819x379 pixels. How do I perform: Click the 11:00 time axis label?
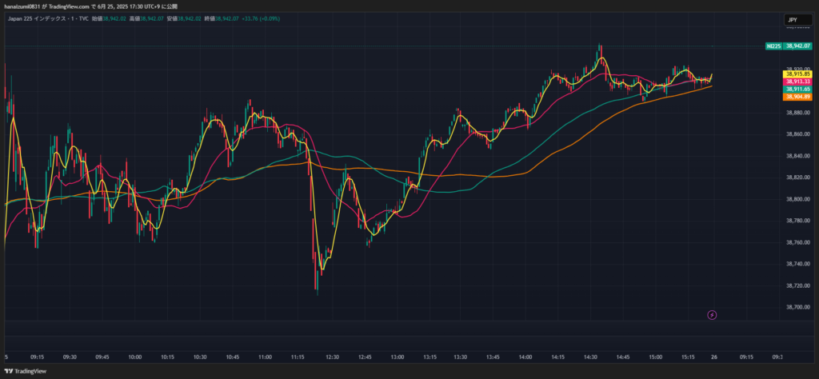[265, 357]
